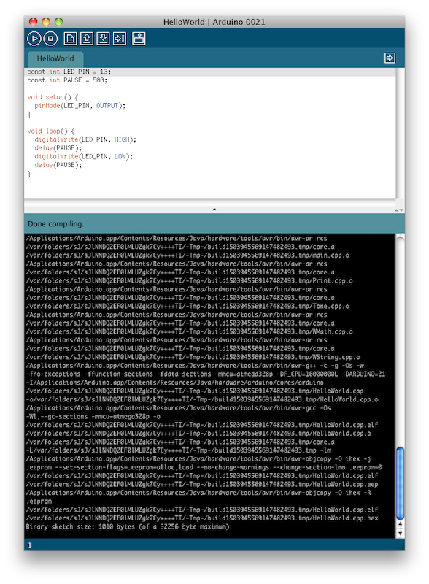
Task: Open a sketch with the up-arrow icon
Action: click(x=87, y=39)
